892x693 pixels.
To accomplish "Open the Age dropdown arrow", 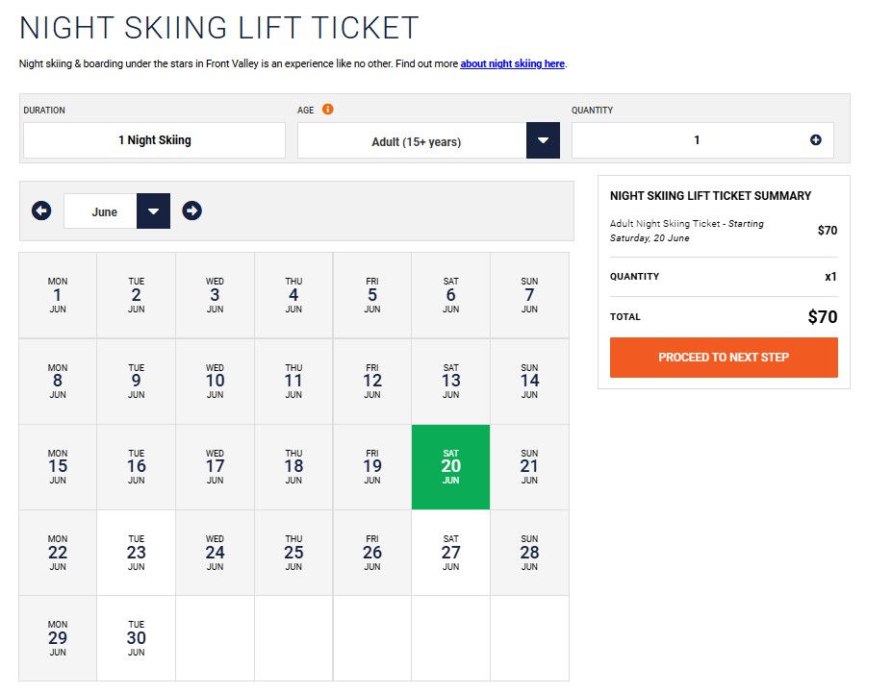I will (543, 140).
